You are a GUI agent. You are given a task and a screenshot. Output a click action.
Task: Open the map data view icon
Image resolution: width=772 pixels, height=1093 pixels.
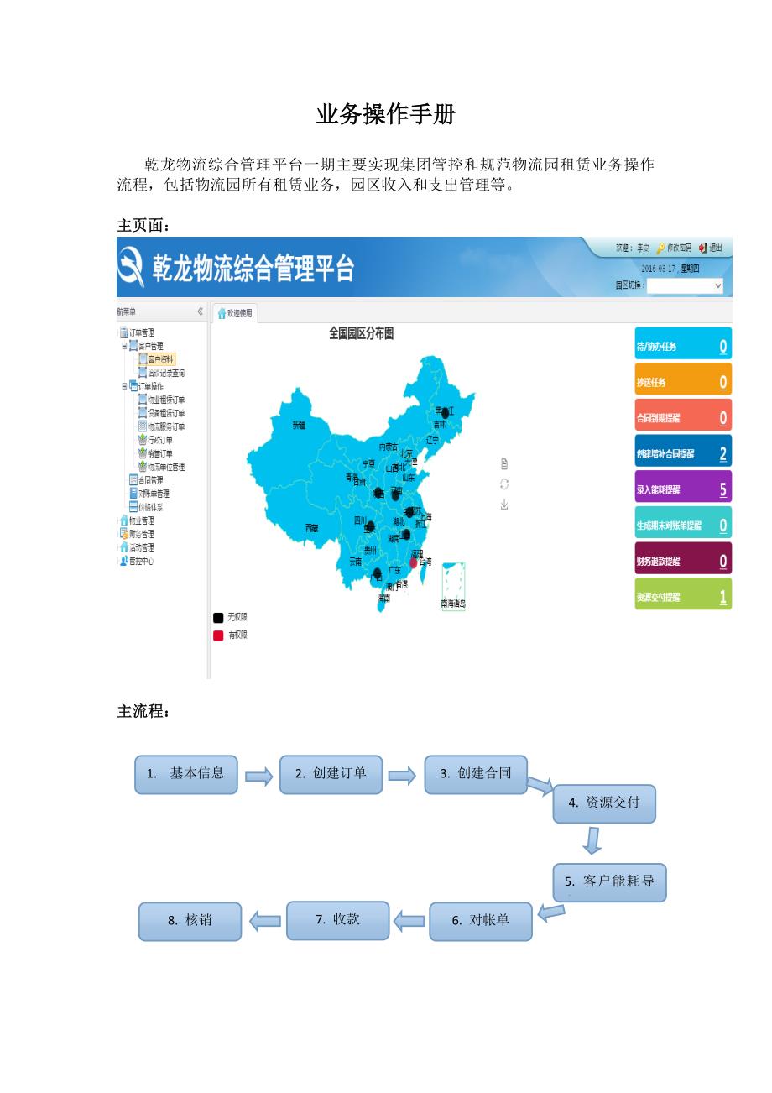(x=504, y=463)
